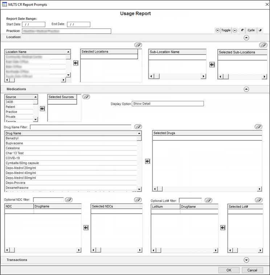The image size is (270, 275).
Task: Click the eraser icon above Selected Locations
Action: [138, 45]
